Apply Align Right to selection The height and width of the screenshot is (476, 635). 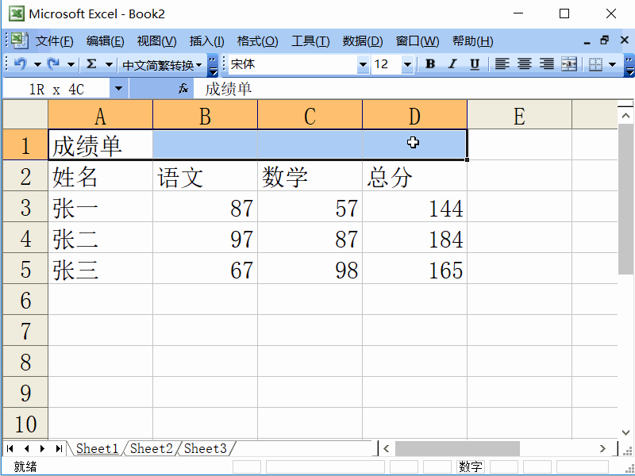[x=547, y=64]
